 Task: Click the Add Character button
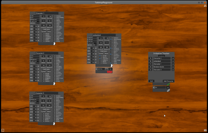168,81
